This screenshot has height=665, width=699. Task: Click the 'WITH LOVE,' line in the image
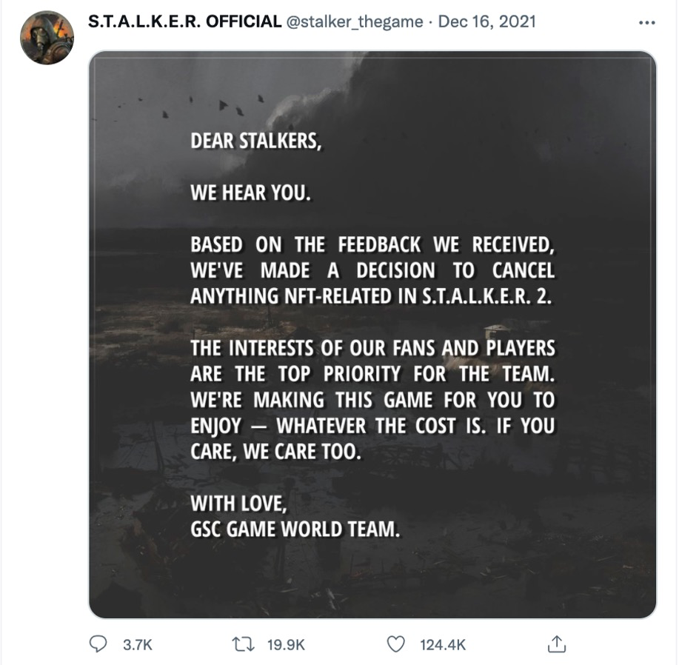coord(238,504)
